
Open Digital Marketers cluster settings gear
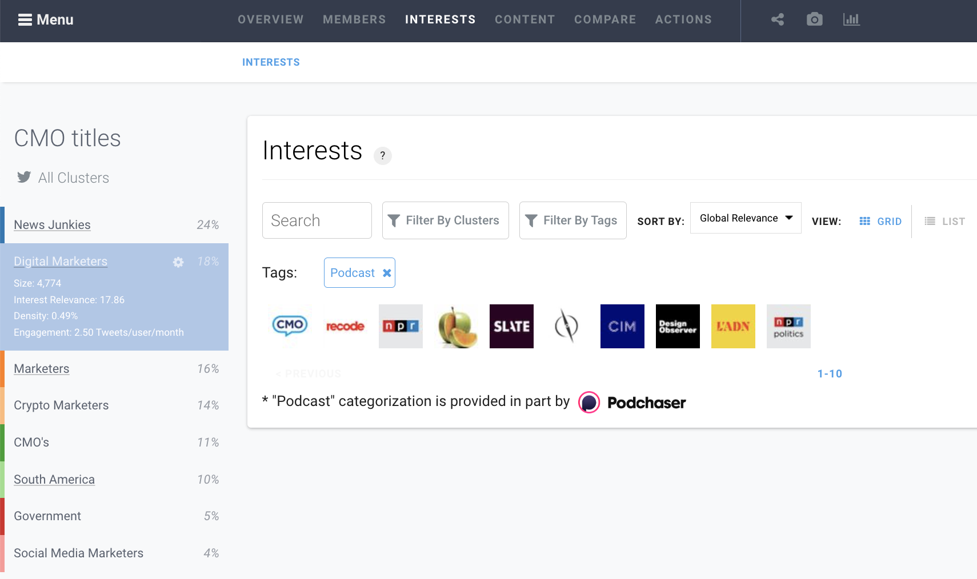click(178, 262)
